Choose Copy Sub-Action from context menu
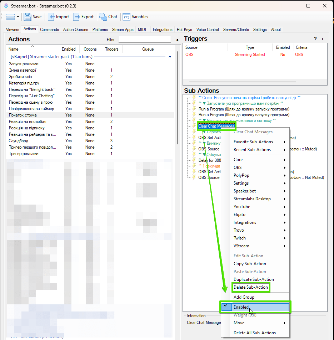Screen dimensions: 334x340 (259, 264)
